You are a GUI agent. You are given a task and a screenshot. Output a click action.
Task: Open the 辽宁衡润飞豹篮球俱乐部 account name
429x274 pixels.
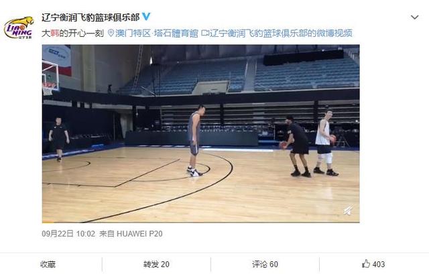[x=90, y=17]
